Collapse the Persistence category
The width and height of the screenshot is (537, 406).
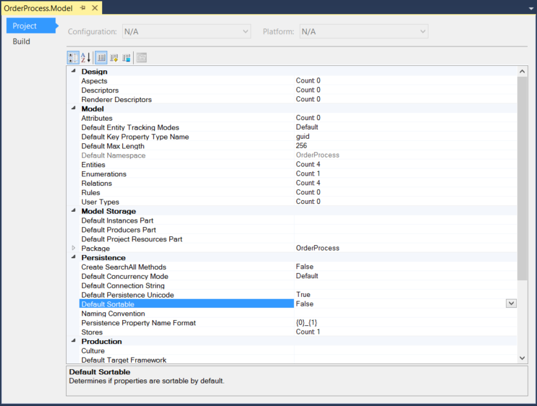click(x=73, y=258)
